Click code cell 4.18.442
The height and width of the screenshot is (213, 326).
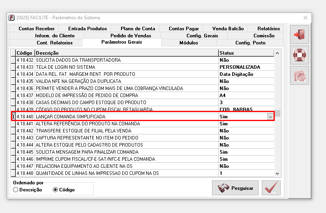(25, 131)
